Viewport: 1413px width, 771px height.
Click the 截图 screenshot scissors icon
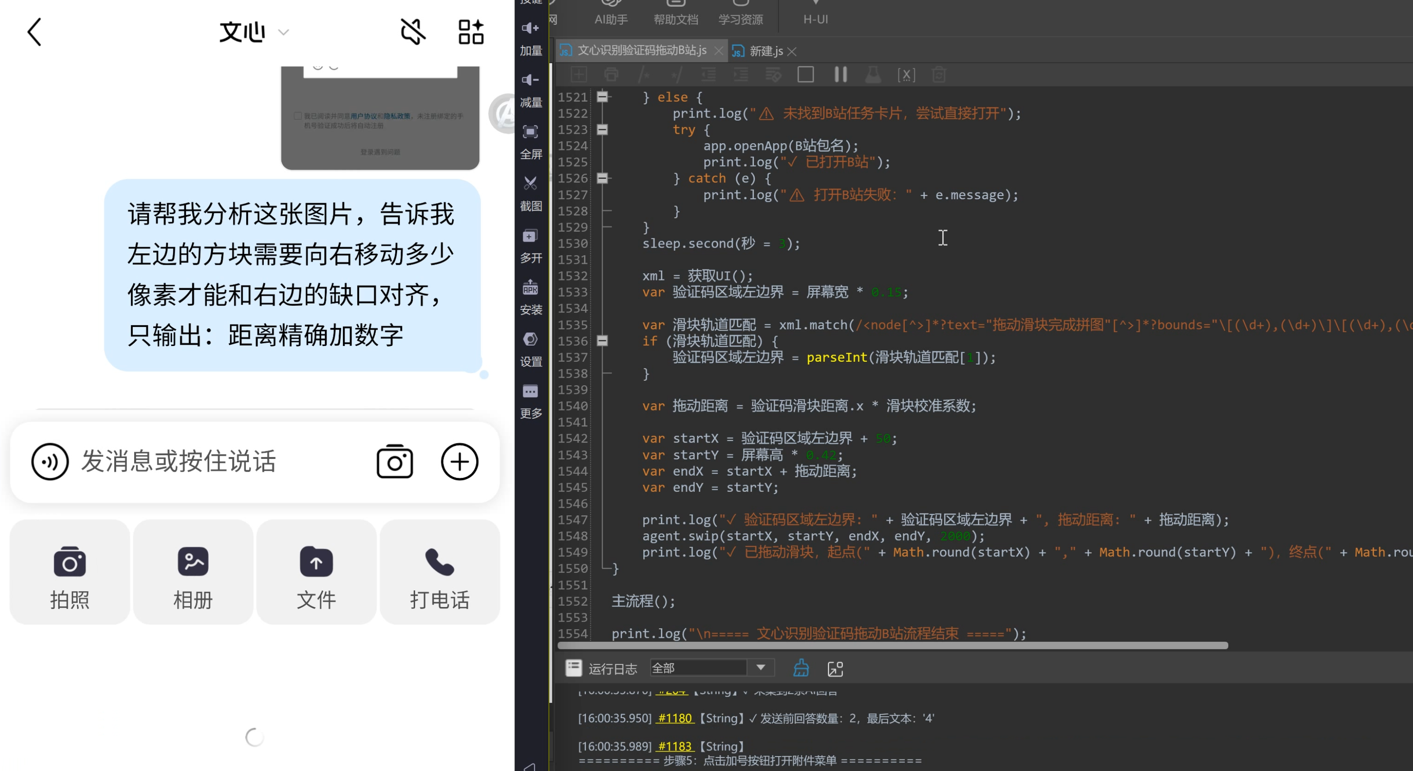530,183
